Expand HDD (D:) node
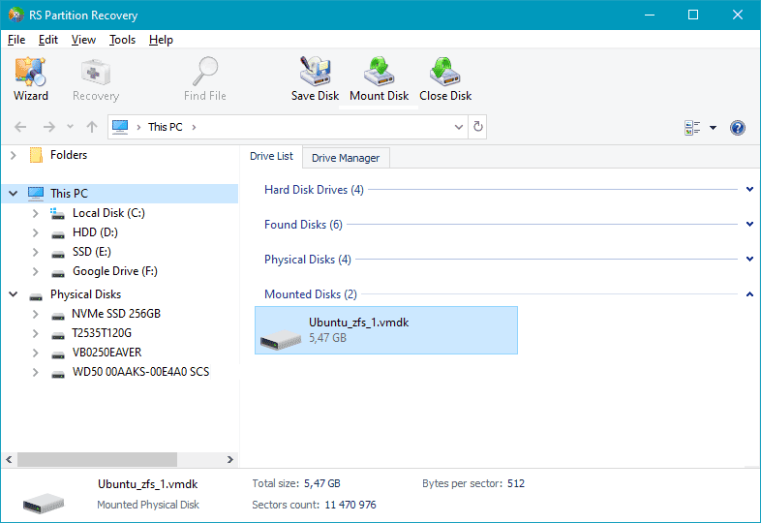 (x=35, y=232)
